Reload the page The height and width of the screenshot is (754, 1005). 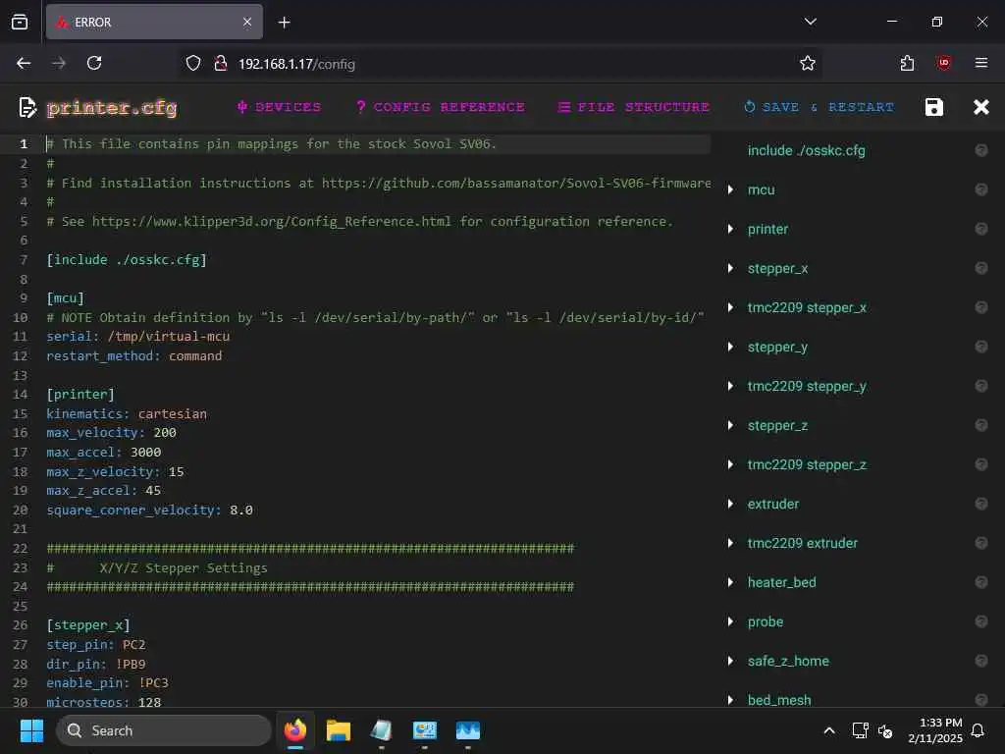pos(94,63)
